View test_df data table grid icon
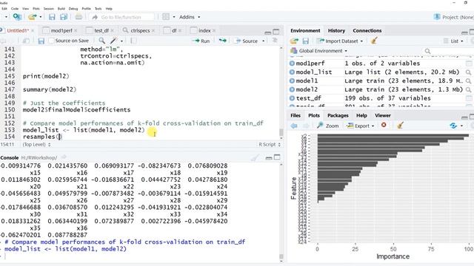The image size is (474, 266). click(469, 98)
